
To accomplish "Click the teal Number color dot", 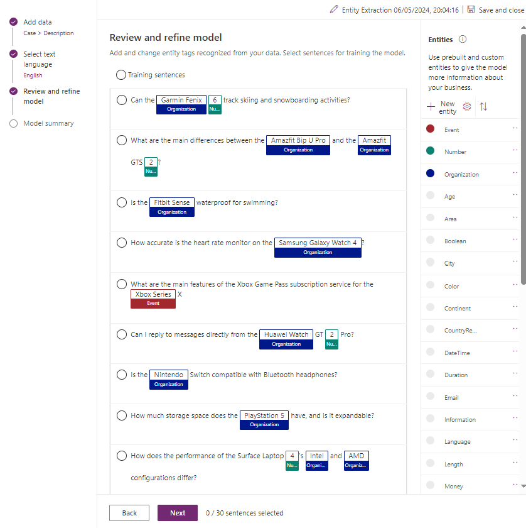I will pos(430,150).
